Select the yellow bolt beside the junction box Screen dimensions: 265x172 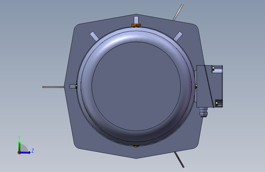[x=196, y=86]
